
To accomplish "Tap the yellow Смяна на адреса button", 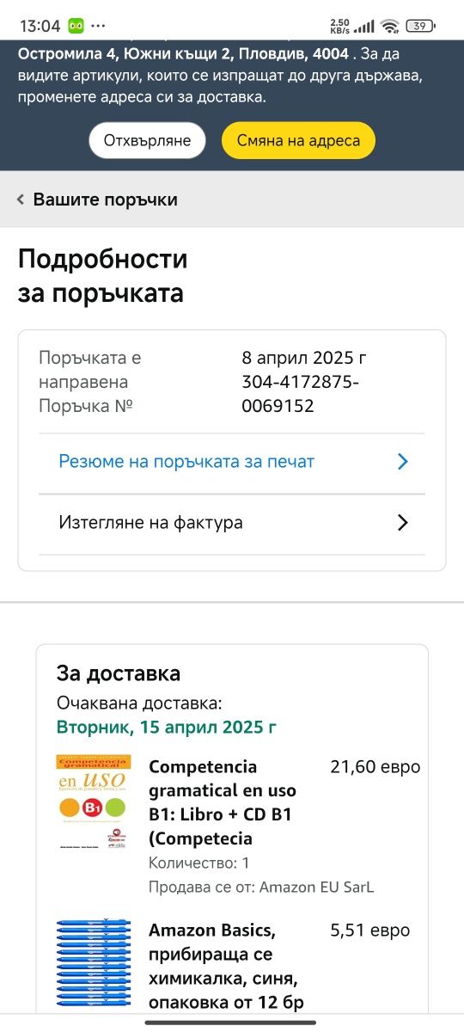I will pyautogui.click(x=298, y=140).
